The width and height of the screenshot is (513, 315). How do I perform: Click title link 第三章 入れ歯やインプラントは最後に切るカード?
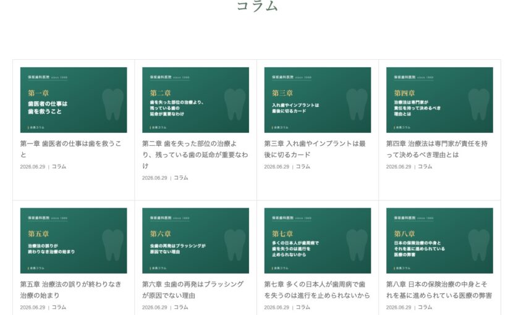(x=315, y=149)
